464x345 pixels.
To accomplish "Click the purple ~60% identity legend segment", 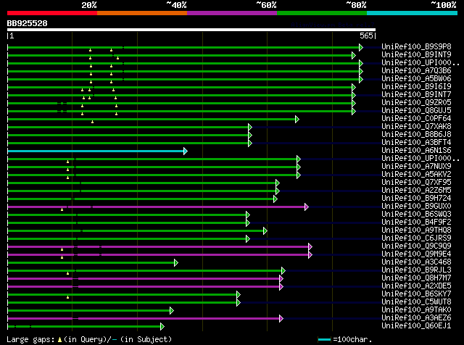I will 232,13.
